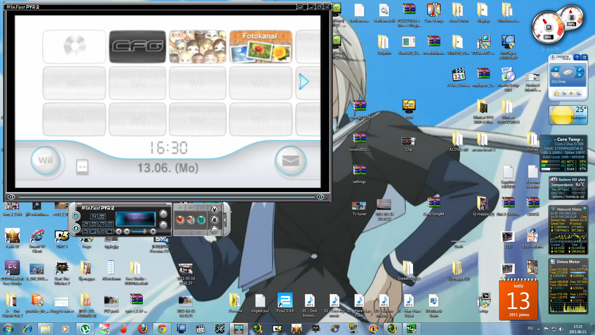Click the PVR2 video timeline seek bar
This screenshot has height=335, width=595.
coord(167,197)
